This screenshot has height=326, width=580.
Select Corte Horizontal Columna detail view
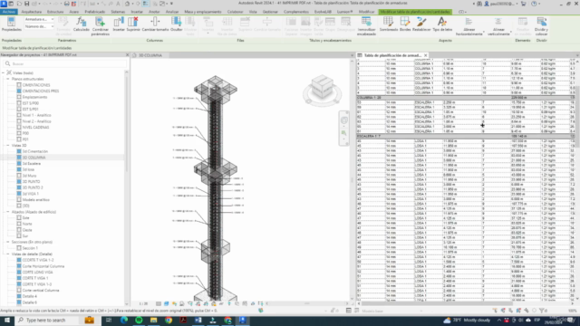43,266
